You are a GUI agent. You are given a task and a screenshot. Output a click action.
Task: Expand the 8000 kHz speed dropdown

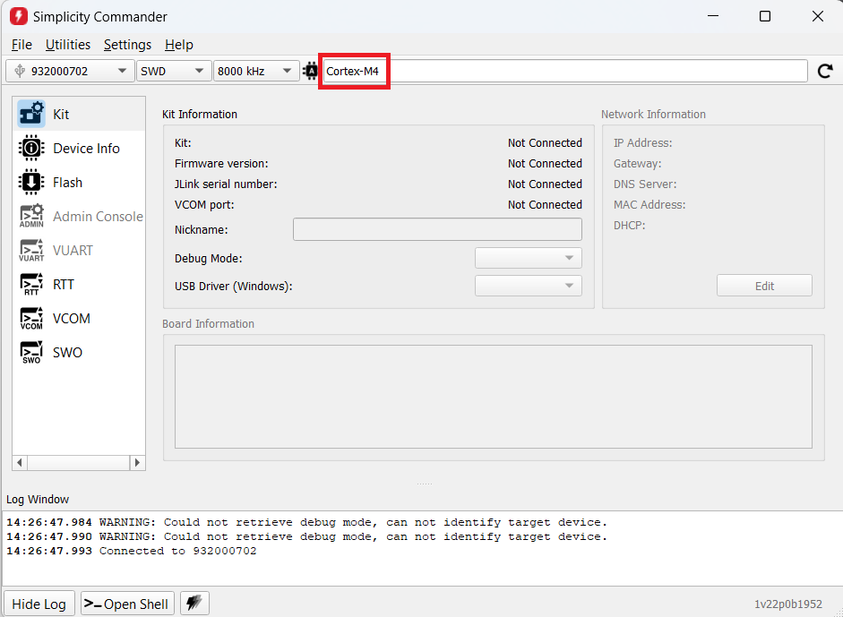pyautogui.click(x=255, y=71)
